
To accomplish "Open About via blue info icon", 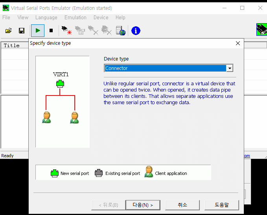I will tap(136, 31).
